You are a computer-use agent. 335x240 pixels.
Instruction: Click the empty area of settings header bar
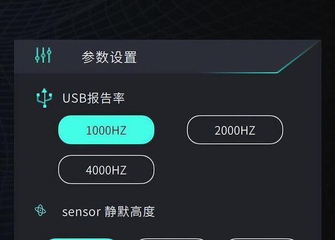pyautogui.click(x=203, y=56)
